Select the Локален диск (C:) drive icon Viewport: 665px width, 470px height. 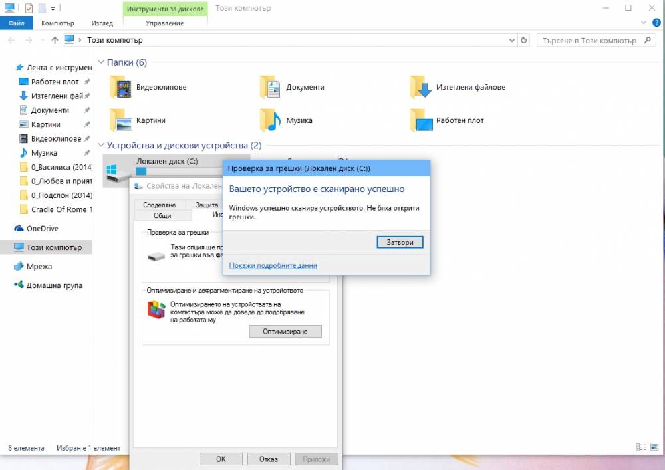[x=118, y=174]
